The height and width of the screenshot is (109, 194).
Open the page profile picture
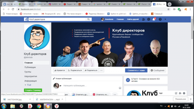click(37, 37)
